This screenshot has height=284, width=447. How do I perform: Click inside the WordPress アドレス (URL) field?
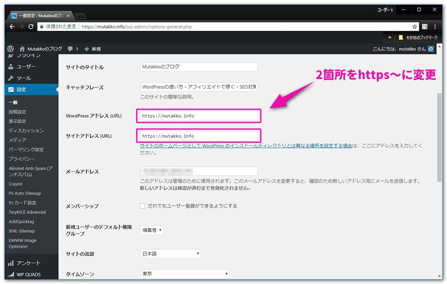(x=198, y=115)
